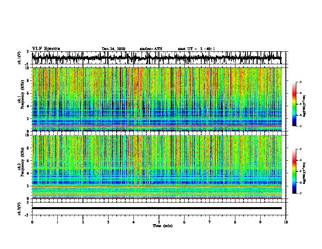
Task: Click the '-7' tick on ch.2 colorbar
Action: pyautogui.click(x=300, y=193)
